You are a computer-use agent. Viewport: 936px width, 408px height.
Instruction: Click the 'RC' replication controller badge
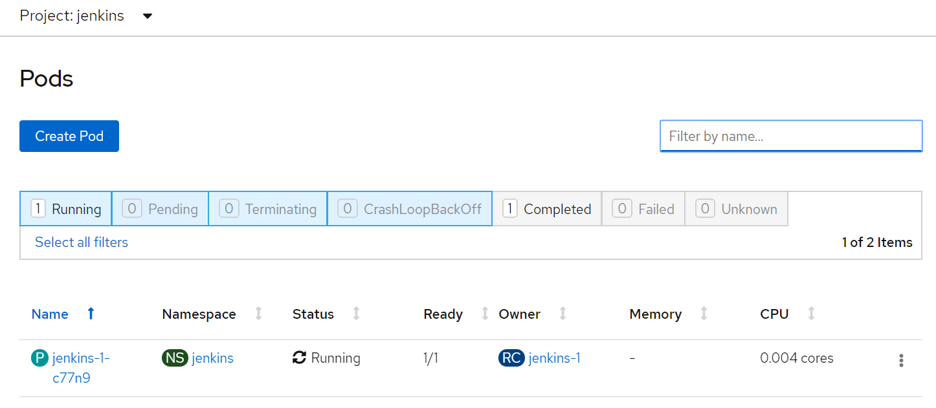511,358
